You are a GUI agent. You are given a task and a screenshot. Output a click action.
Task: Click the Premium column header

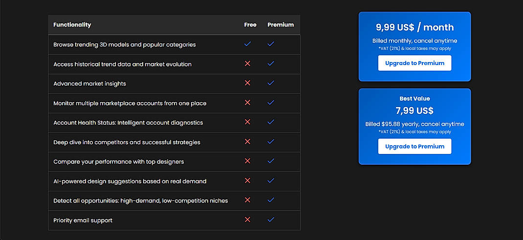(281, 24)
